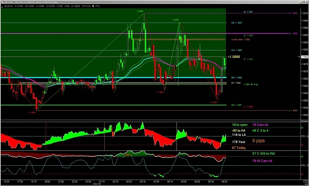Click the highlighted price marker on the price axis
309x186 pixels.
pos(304,57)
